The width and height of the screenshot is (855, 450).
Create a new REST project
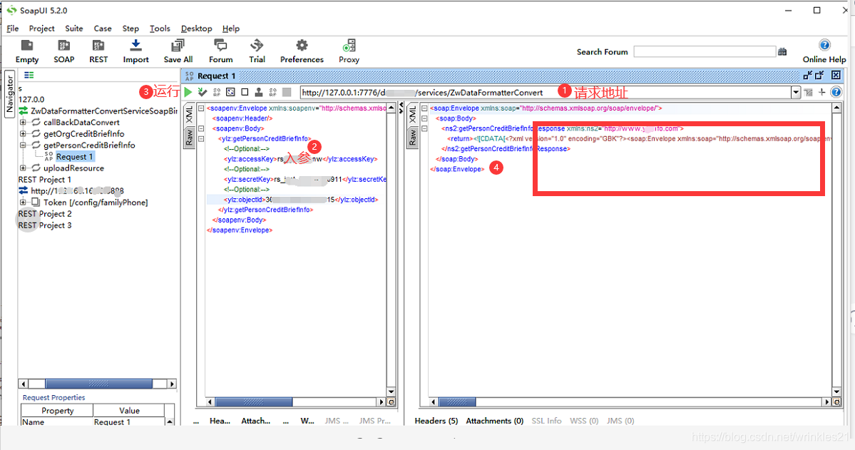pos(98,50)
